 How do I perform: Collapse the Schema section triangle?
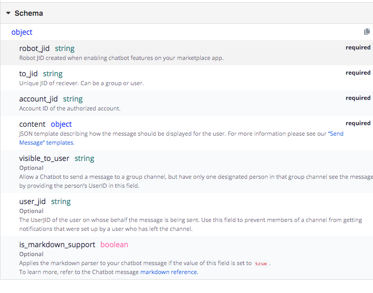click(8, 13)
